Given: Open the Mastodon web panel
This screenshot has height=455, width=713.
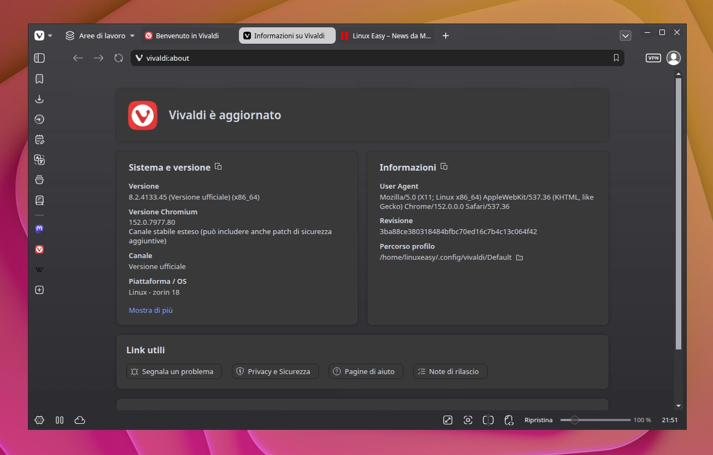Looking at the screenshot, I should 39,229.
